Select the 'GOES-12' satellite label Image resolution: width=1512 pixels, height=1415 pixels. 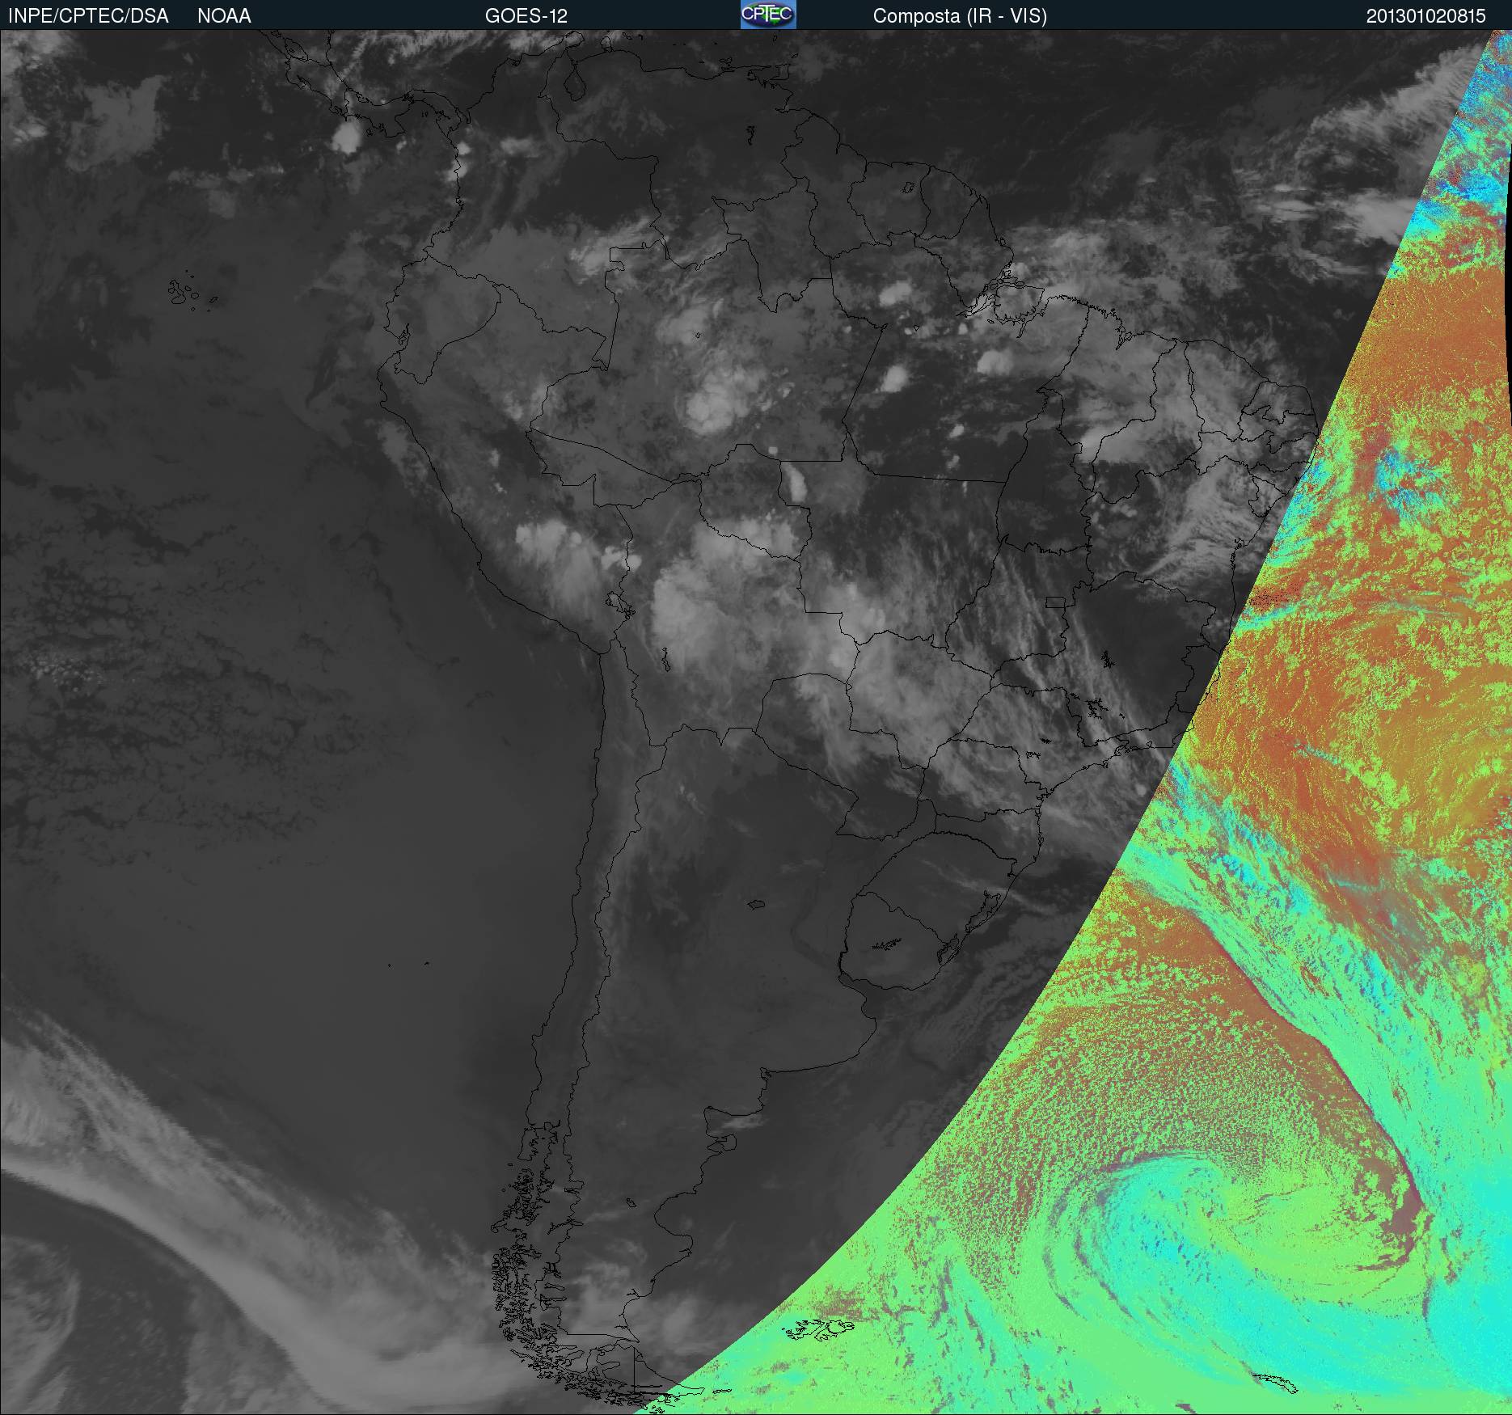pos(526,16)
